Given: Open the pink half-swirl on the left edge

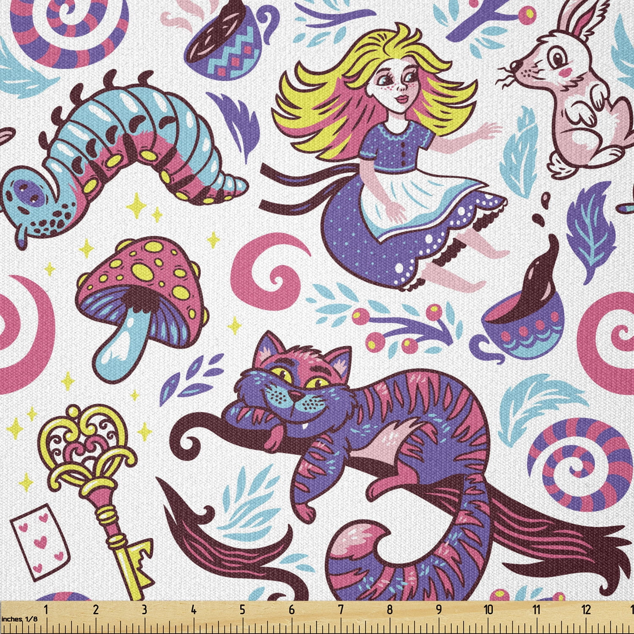Looking at the screenshot, I should pyautogui.click(x=17, y=330).
